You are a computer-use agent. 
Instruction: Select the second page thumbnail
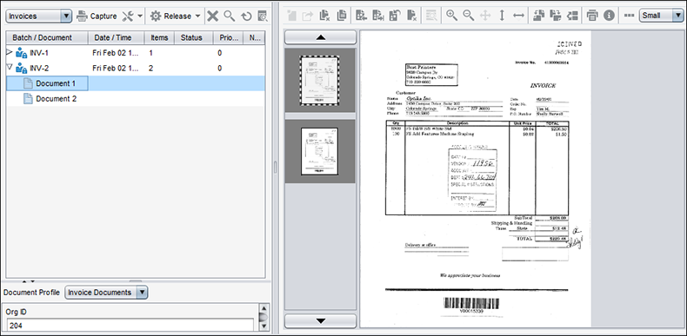coord(320,151)
